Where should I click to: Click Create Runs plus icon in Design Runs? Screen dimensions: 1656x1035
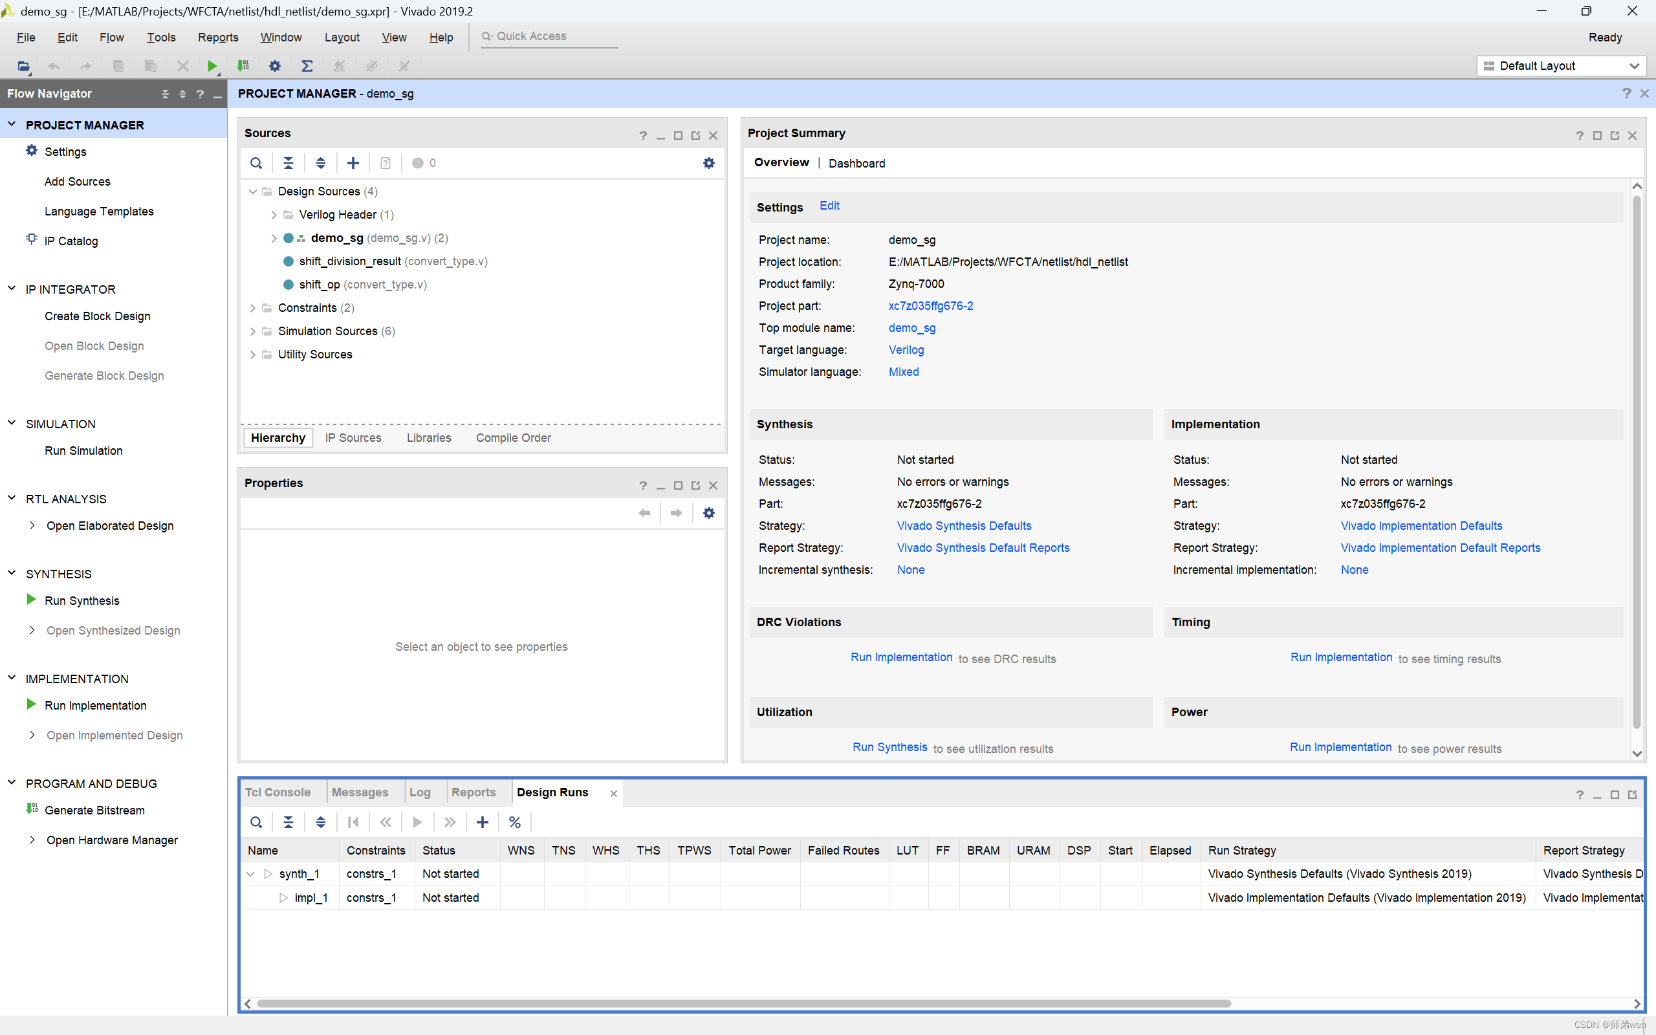pyautogui.click(x=483, y=822)
